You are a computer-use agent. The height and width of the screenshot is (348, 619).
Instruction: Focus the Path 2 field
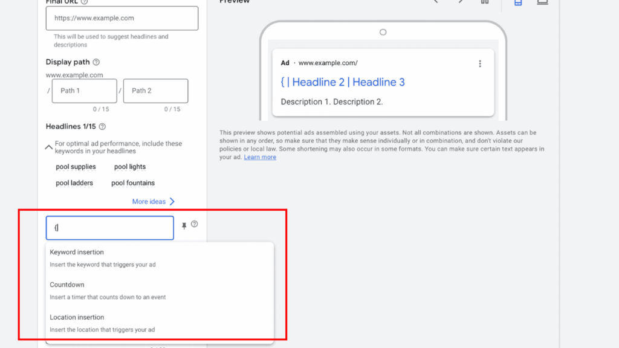tap(155, 91)
